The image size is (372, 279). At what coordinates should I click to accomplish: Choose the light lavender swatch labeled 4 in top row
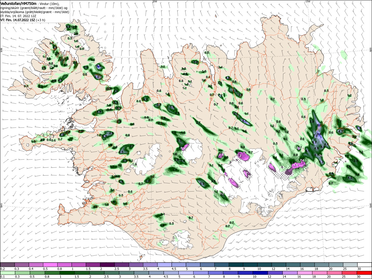[164, 265]
